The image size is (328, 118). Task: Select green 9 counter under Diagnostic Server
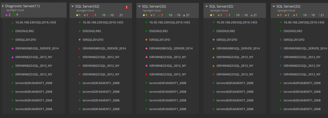[16, 15]
